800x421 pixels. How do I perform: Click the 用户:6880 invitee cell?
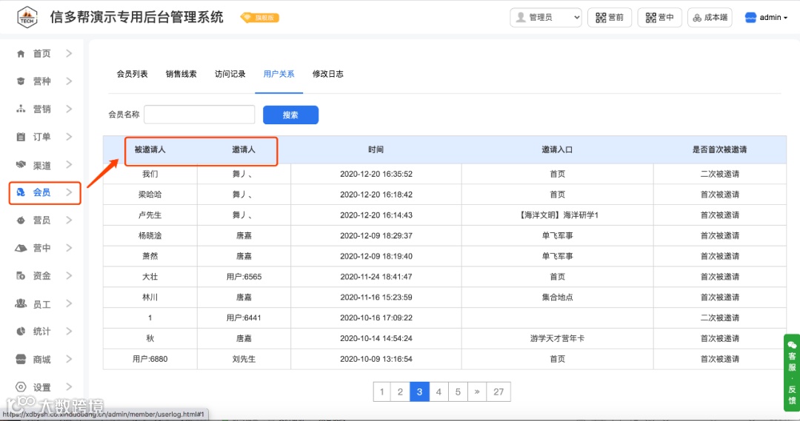pyautogui.click(x=150, y=359)
